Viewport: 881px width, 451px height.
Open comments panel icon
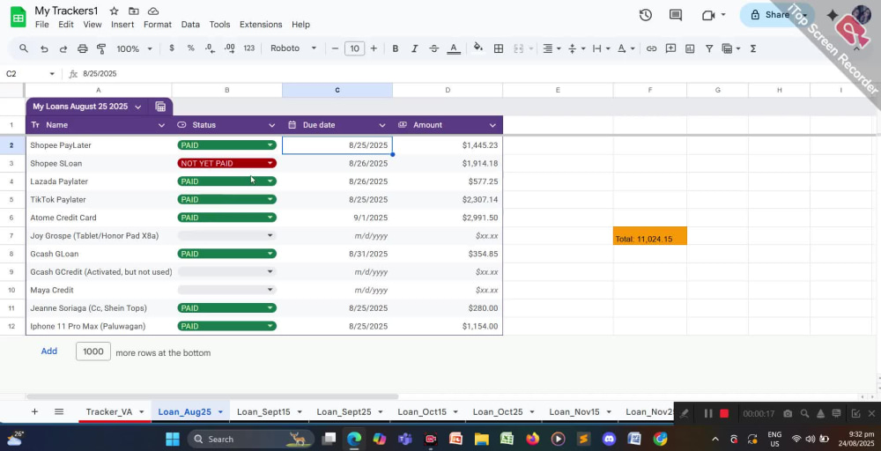[676, 15]
